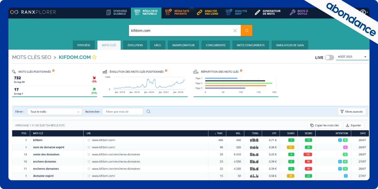This screenshot has width=378, height=189.
Task: Click the orange search magnifier button
Action: pos(247,31)
